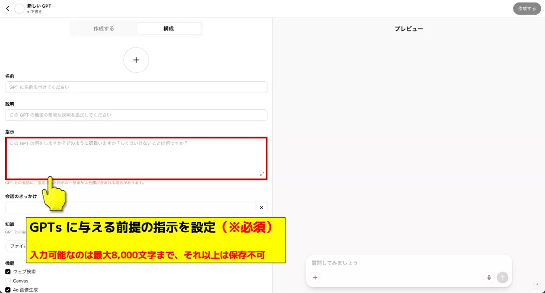Screen dimensions: 545x293
Task: Click the プレビュー heading
Action: [x=409, y=29]
